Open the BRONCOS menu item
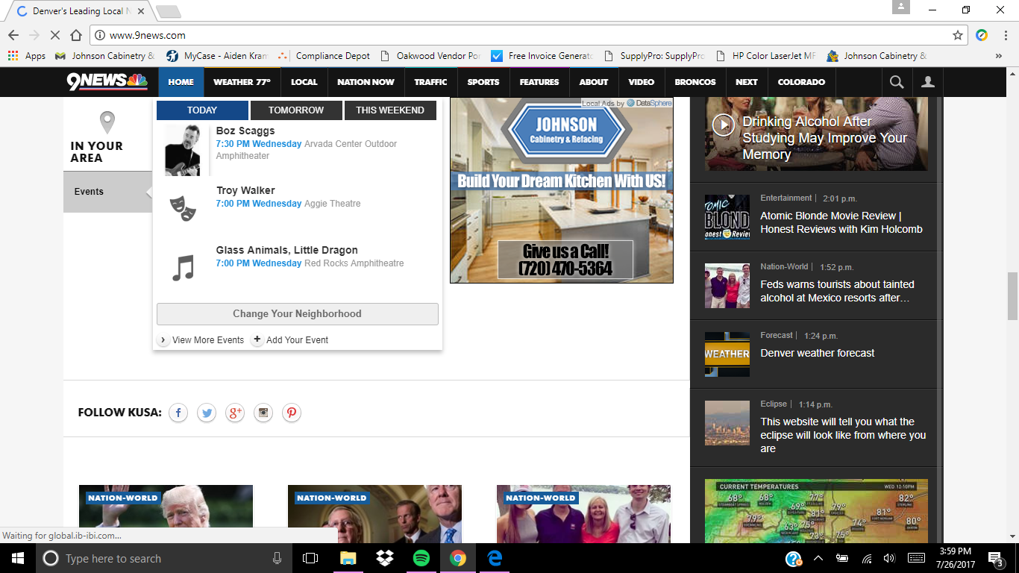 coord(695,82)
